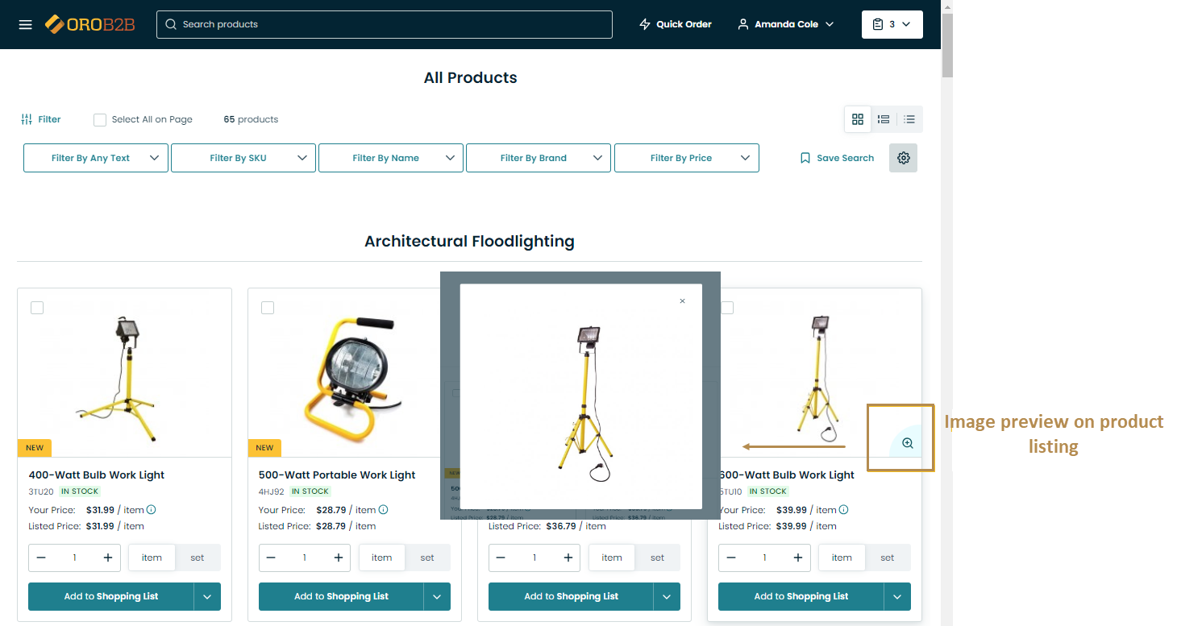1177x626 pixels.
Task: Click the OroB2B logo
Action: (89, 24)
